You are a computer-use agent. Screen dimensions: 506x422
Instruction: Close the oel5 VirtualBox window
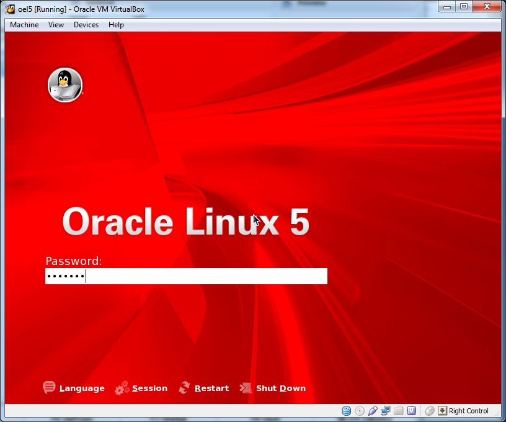(x=487, y=6)
